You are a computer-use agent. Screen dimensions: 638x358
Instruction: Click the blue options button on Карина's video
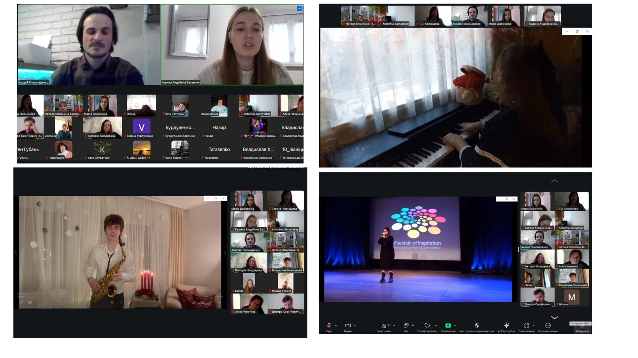(x=299, y=9)
